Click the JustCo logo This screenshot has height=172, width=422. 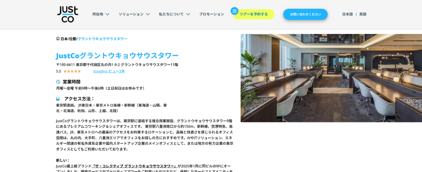pos(68,14)
